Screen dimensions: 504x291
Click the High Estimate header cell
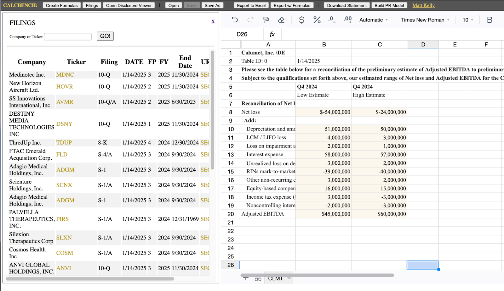coord(379,95)
